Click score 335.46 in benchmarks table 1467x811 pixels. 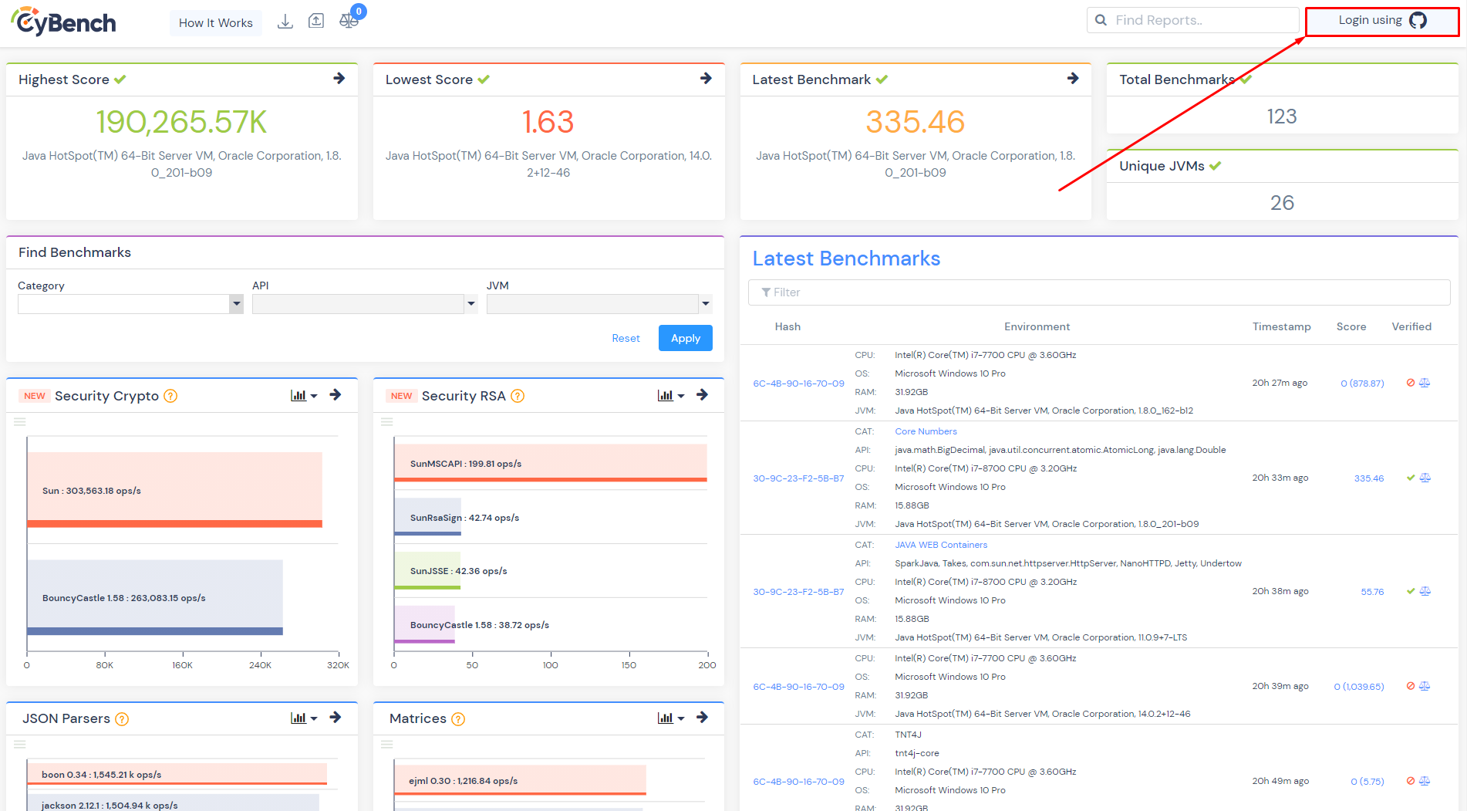[1369, 478]
